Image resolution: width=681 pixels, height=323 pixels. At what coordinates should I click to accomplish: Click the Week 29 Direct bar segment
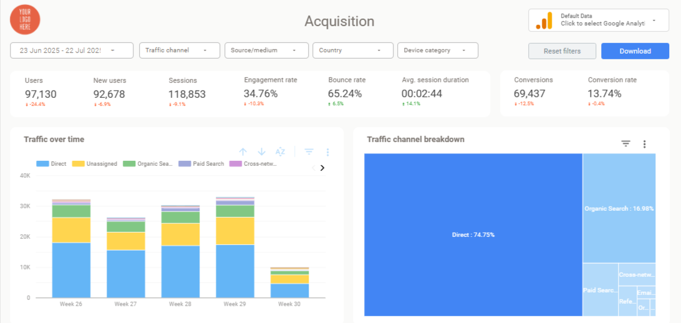tap(235, 271)
